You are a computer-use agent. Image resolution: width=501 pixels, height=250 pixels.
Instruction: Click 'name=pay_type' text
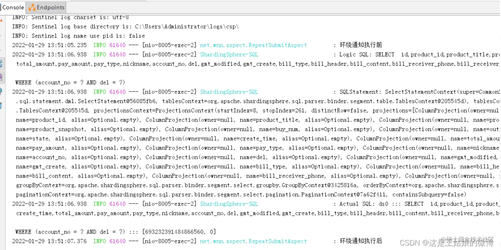pyautogui.click(x=261, y=148)
